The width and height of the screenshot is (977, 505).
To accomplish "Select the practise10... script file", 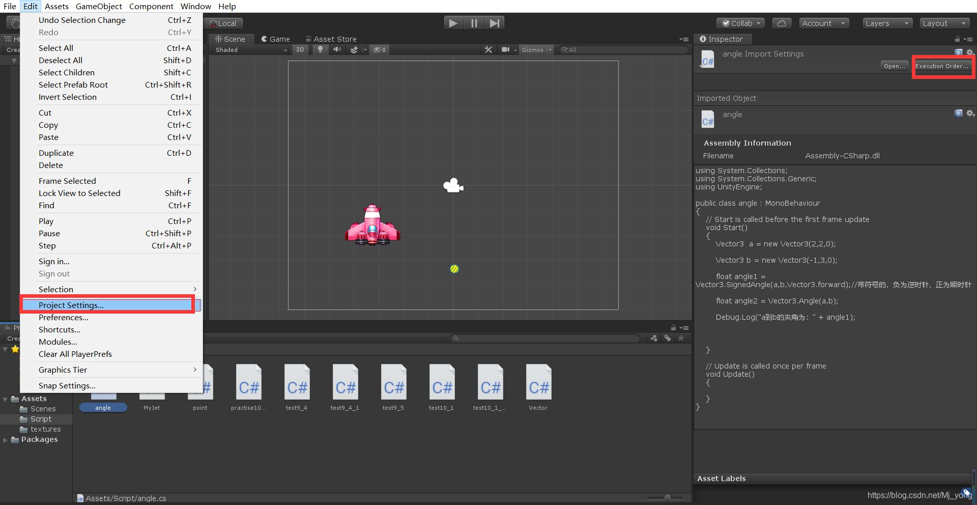I will click(x=248, y=387).
